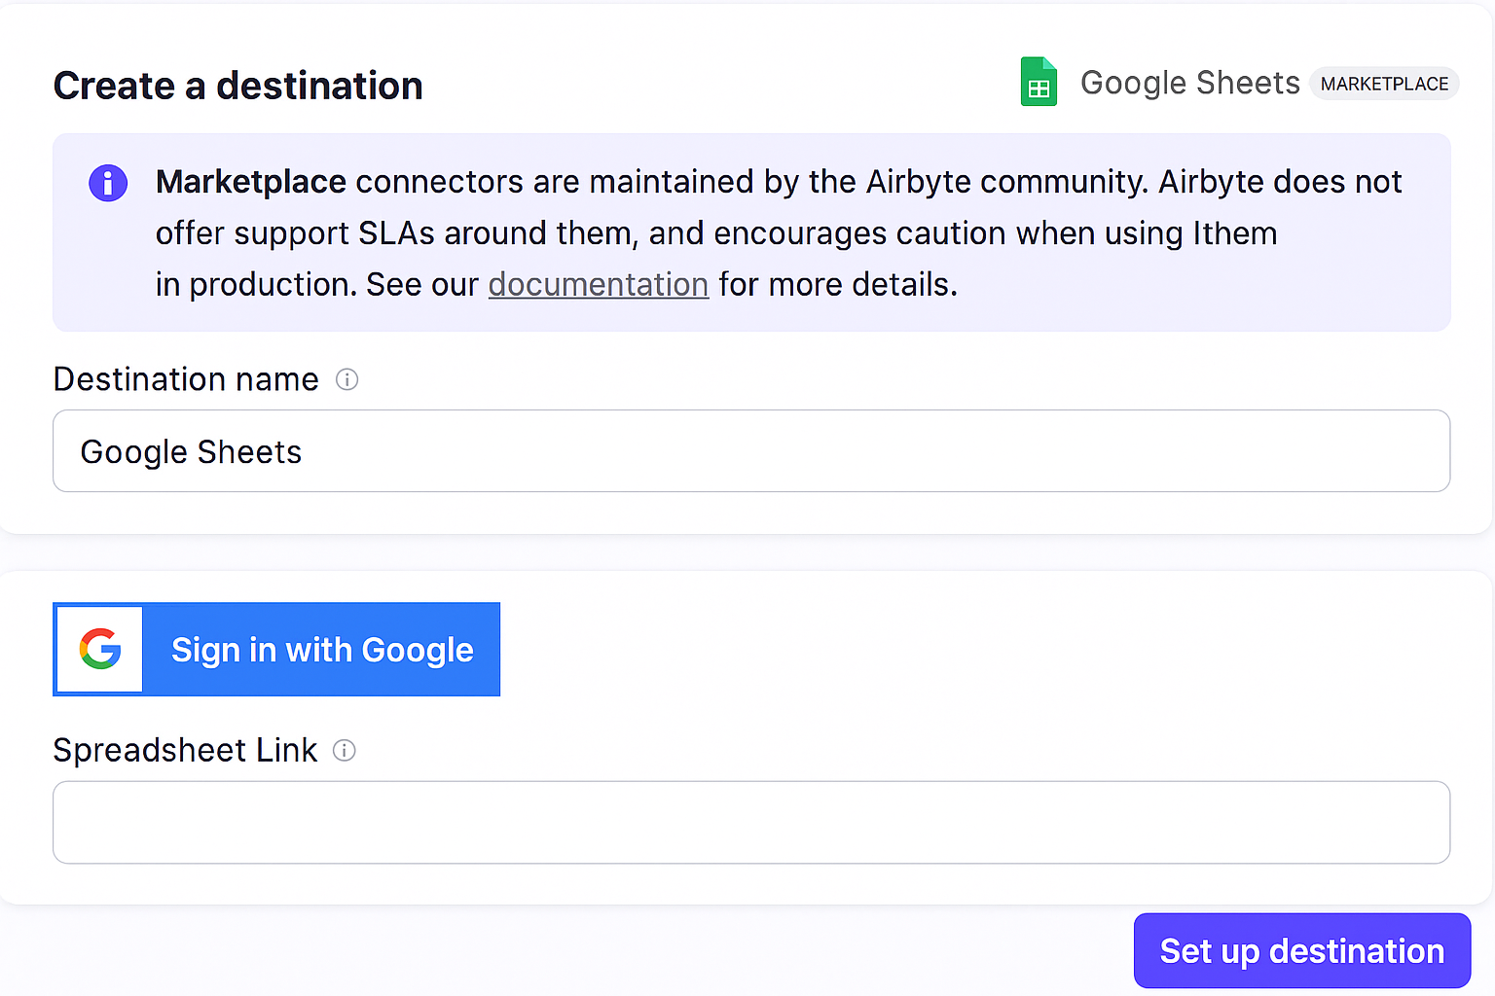The image size is (1495, 996).
Task: Click Set up destination button
Action: click(x=1302, y=950)
